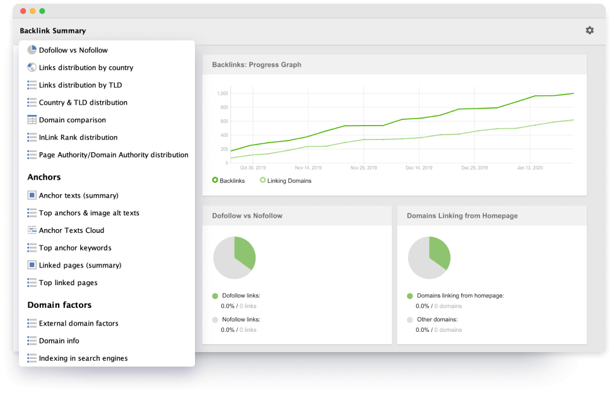Minimize the window with the yellow button
The height and width of the screenshot is (412, 612).
[33, 11]
